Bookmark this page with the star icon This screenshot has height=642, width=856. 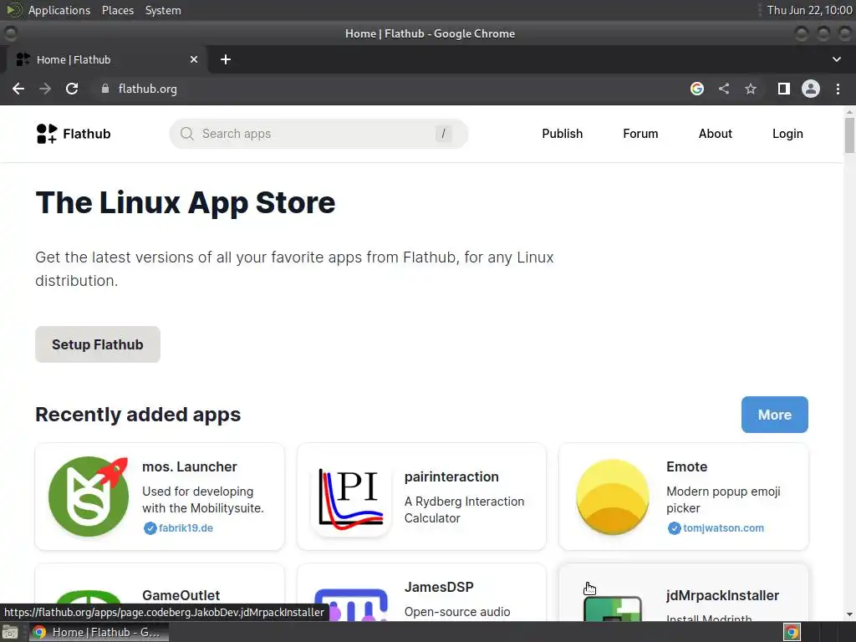(x=751, y=89)
